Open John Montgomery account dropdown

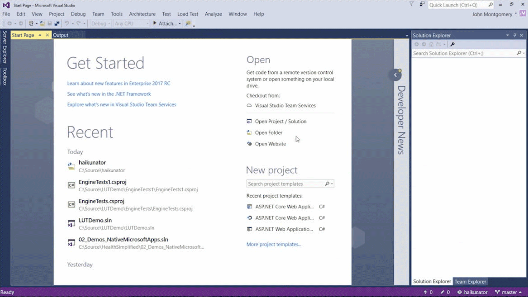pos(494,14)
